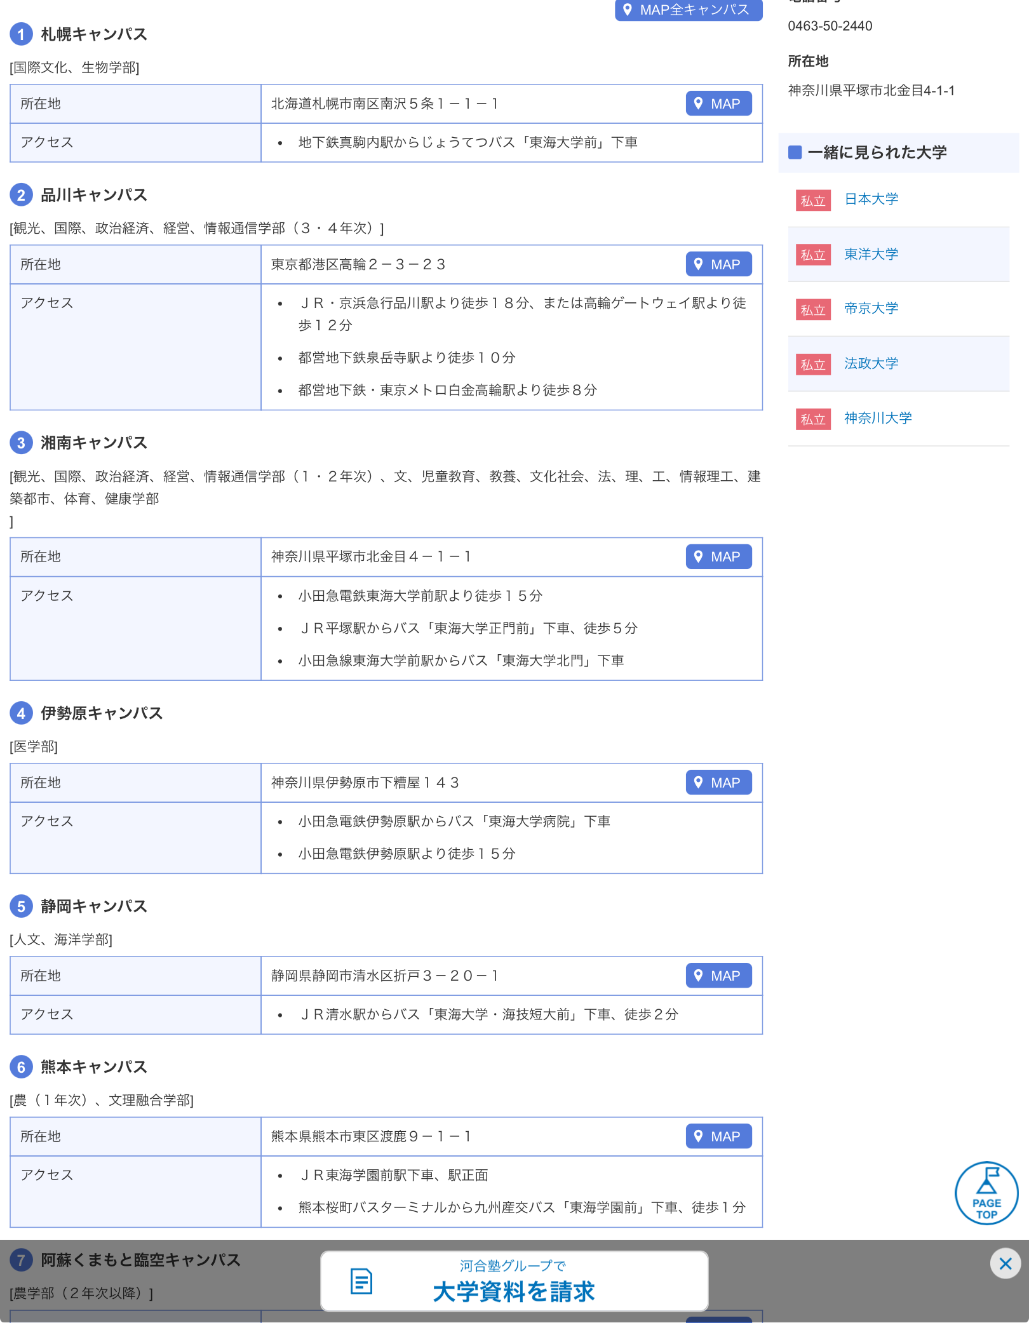
Task: Open MAP for 静岡県静岡市清水区折戸 address
Action: [718, 976]
